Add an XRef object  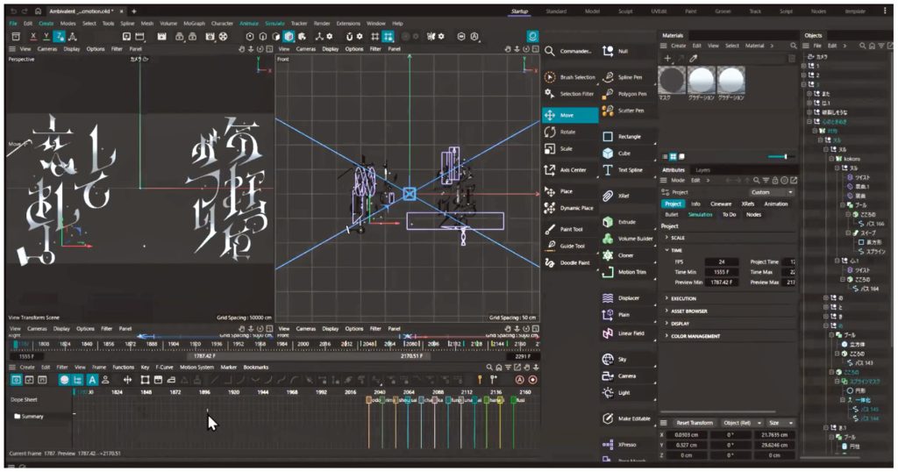pos(628,196)
